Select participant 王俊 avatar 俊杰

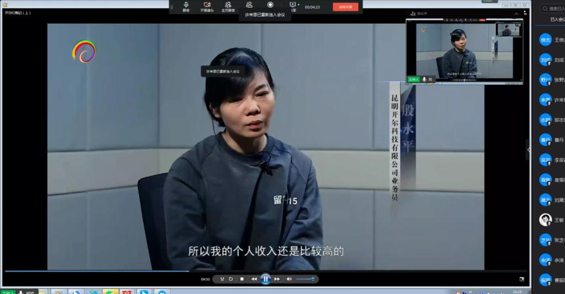pos(545,40)
